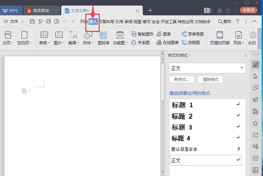Switch to the 审阅 ribbon tab

(x=128, y=22)
